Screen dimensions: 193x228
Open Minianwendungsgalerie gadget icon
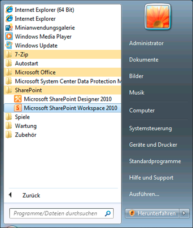pos(9,27)
